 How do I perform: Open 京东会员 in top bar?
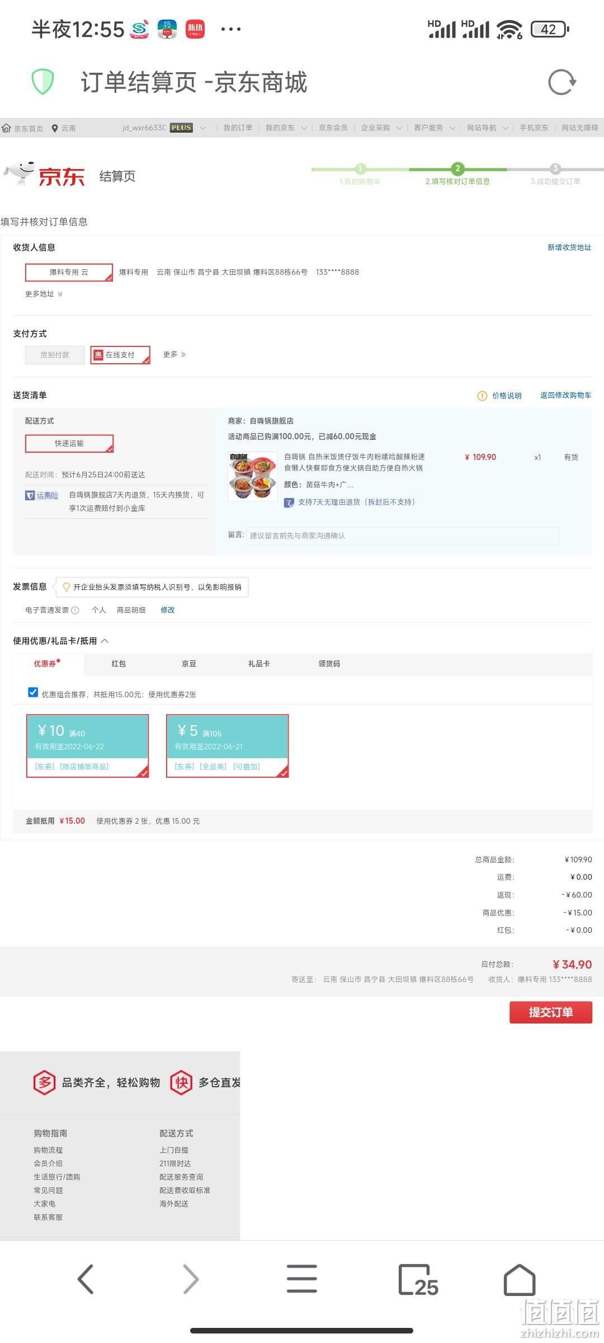[333, 128]
